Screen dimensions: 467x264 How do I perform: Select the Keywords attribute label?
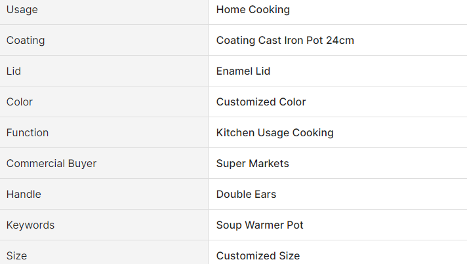coord(30,225)
